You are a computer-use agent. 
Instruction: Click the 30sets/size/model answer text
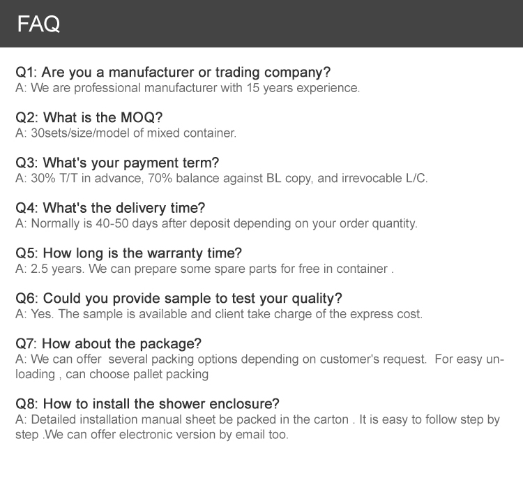tap(126, 133)
